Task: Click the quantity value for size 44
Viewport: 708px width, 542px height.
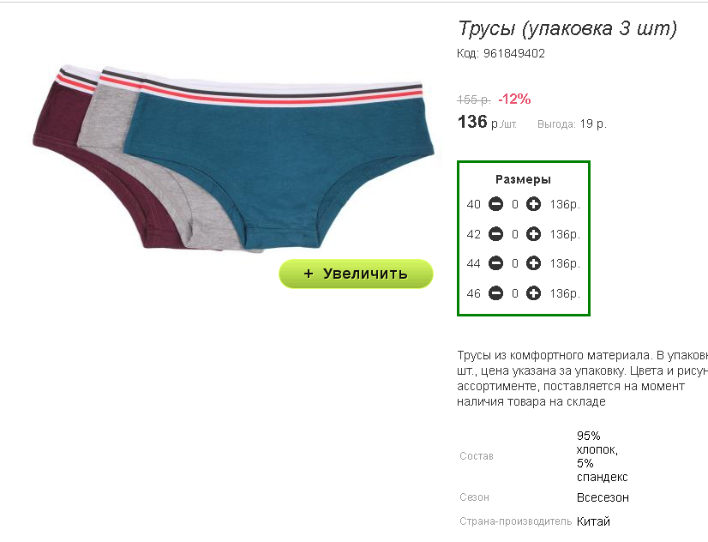Action: [515, 263]
